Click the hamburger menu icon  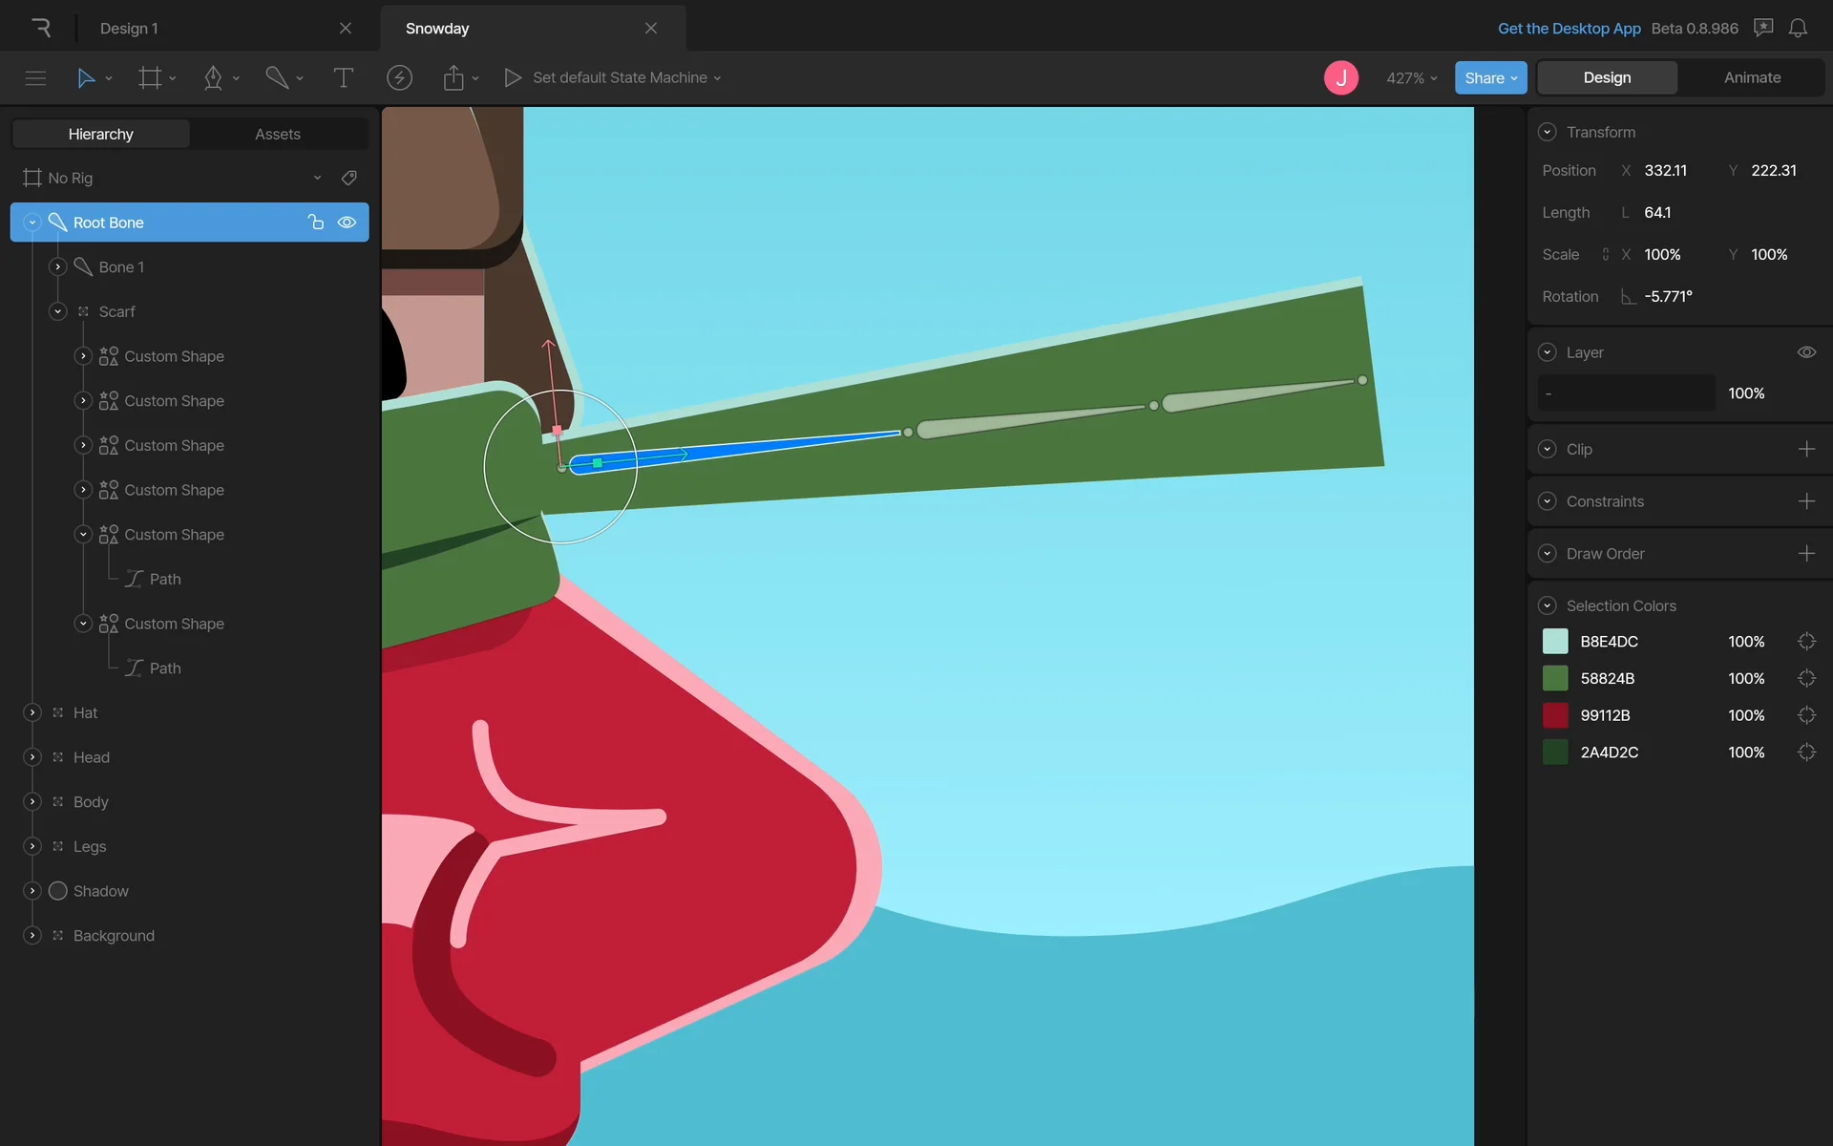coord(35,77)
